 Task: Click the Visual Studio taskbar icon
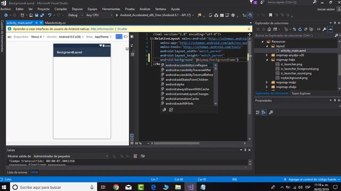click(x=191, y=187)
